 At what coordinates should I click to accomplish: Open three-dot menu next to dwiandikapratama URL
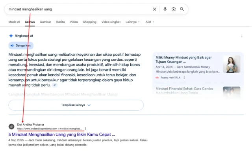[85, 129]
